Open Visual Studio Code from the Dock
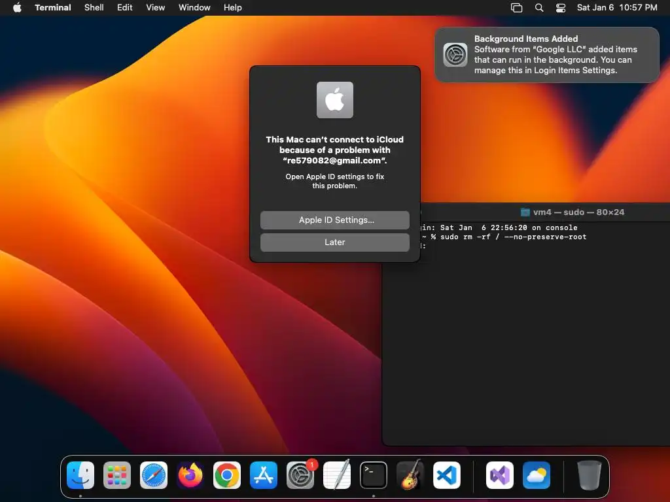670x502 pixels. pyautogui.click(x=447, y=475)
